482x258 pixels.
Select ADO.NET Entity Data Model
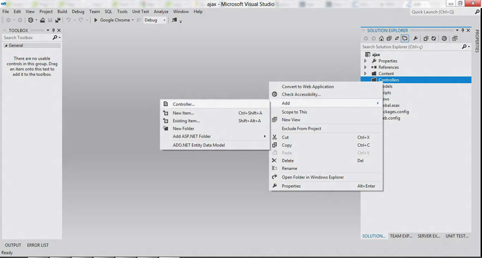click(x=214, y=145)
